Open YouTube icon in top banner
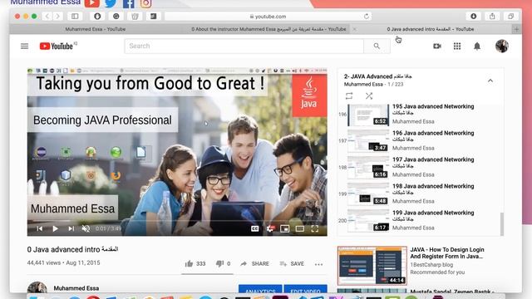Viewport: 532px width, 299px height. click(x=92, y=3)
